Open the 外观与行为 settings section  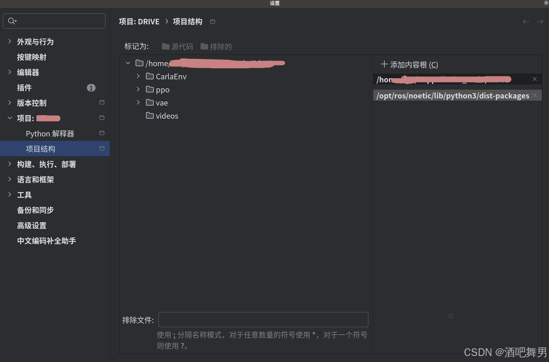tap(35, 42)
